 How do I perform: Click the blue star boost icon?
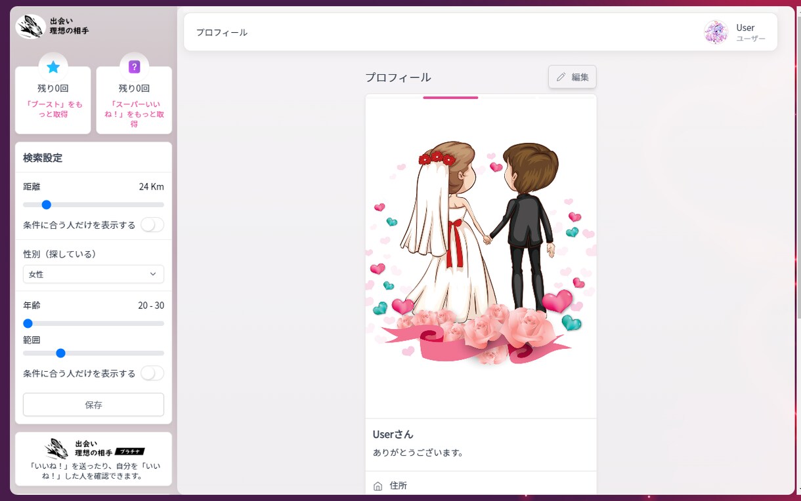point(53,67)
